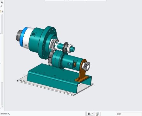Click the left panel scrollbar down arrow

[x=2, y=106]
